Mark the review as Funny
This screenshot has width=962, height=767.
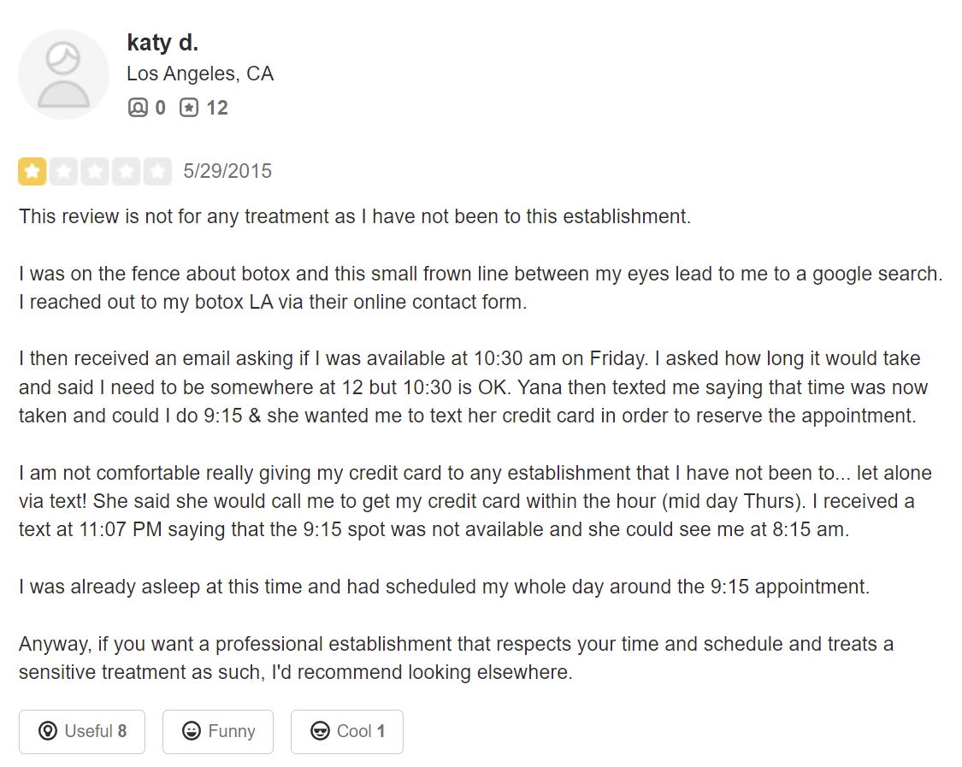[x=218, y=731]
